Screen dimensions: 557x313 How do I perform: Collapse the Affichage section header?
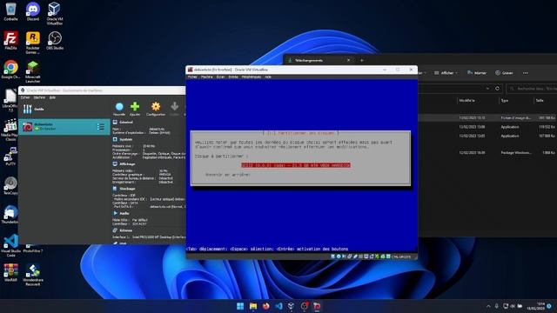point(127,164)
